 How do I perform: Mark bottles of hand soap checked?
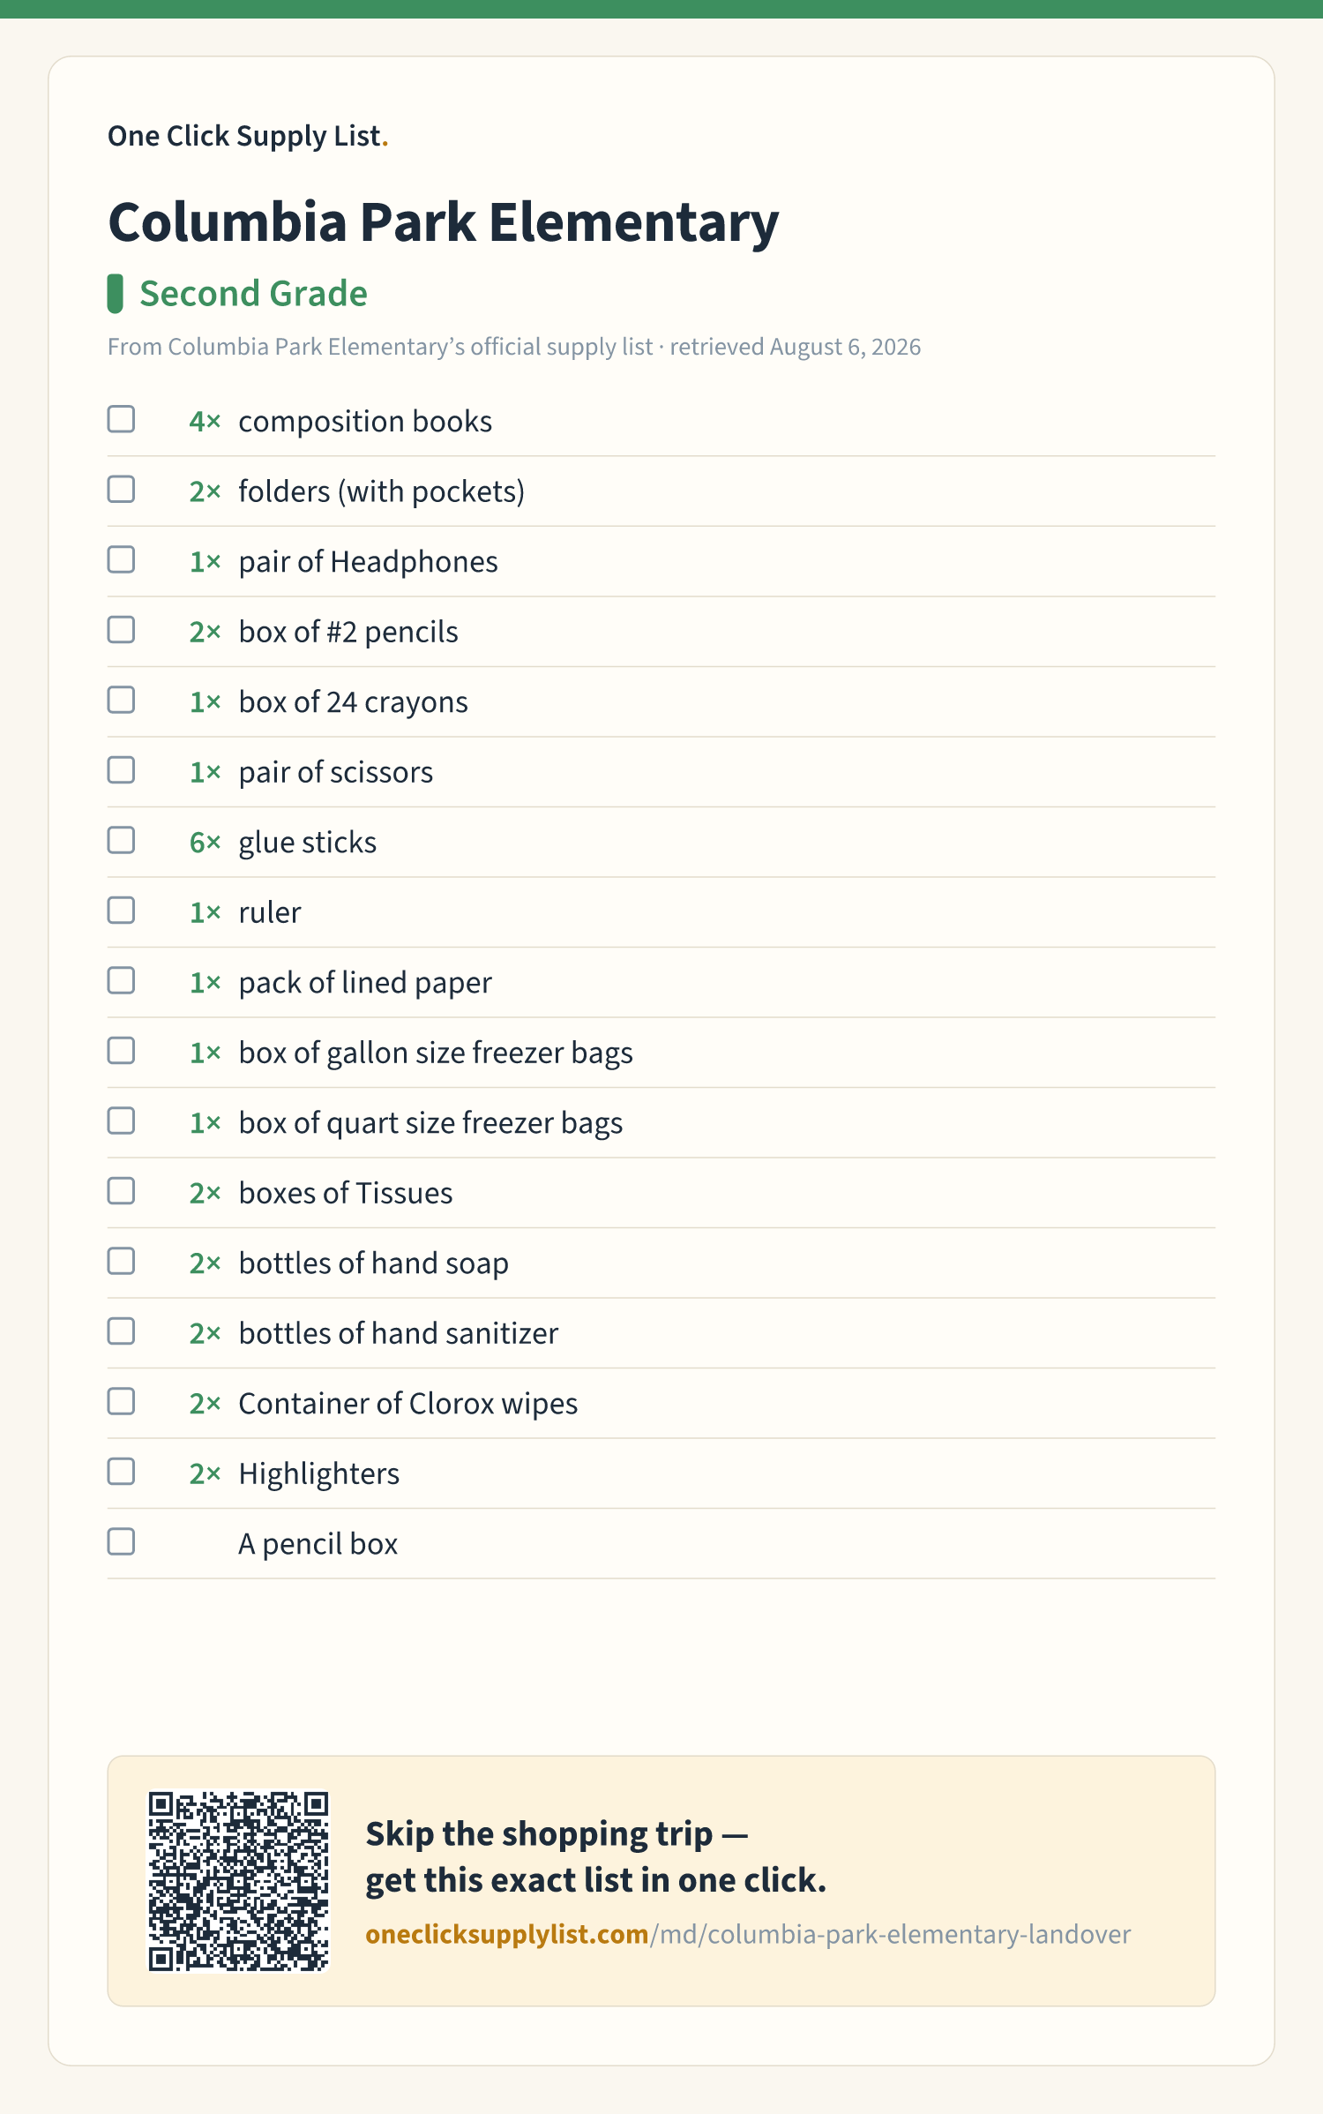coord(121,1261)
